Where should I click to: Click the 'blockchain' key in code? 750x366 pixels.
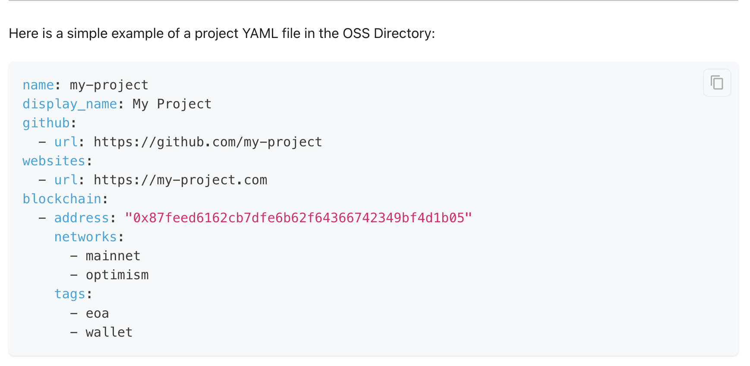pyautogui.click(x=62, y=199)
